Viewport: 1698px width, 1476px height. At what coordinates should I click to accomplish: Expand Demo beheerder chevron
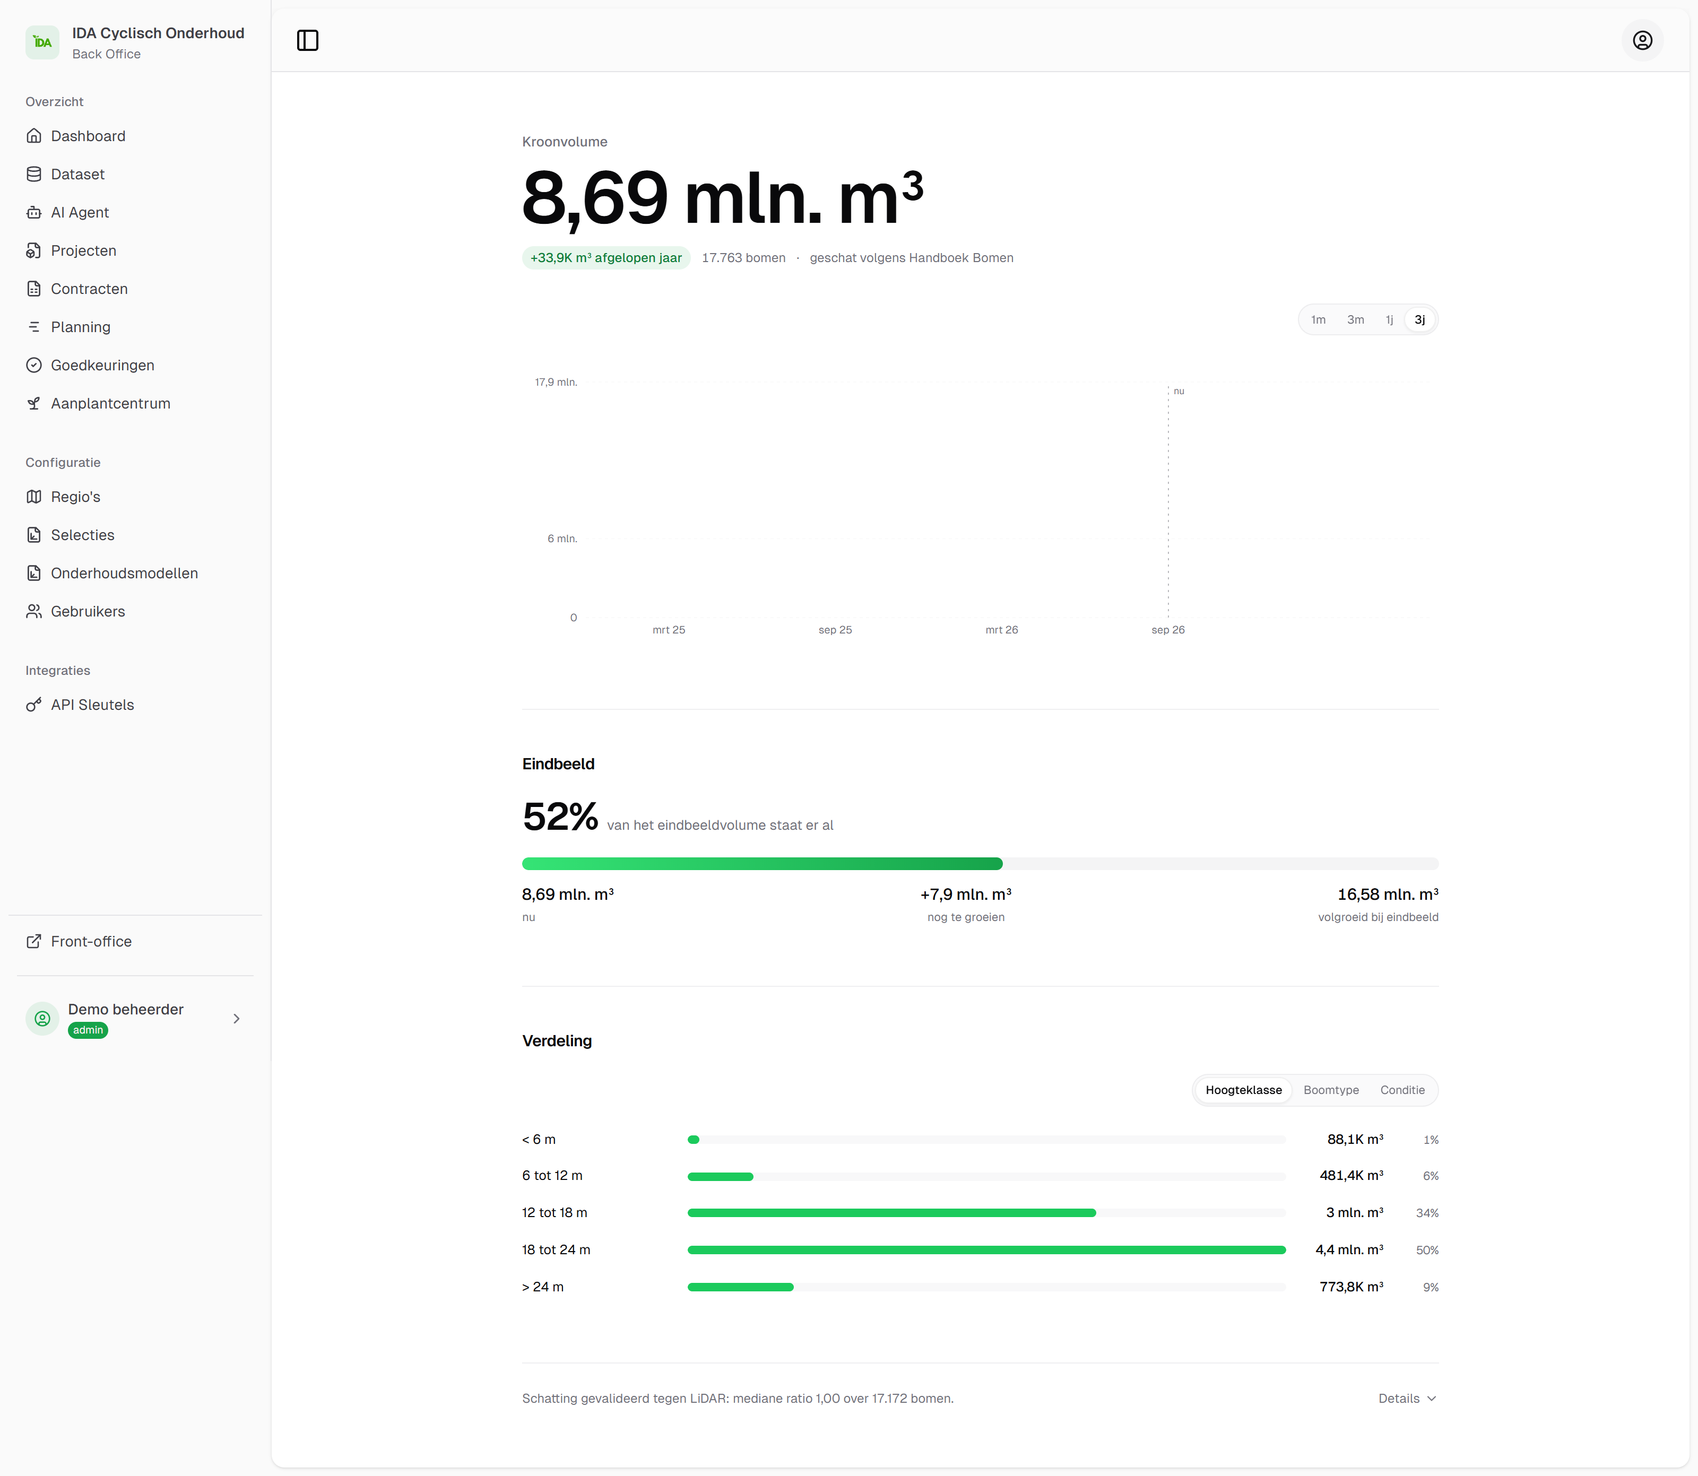coord(237,1019)
